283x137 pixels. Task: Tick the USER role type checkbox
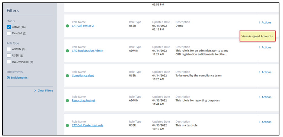tap(9, 55)
